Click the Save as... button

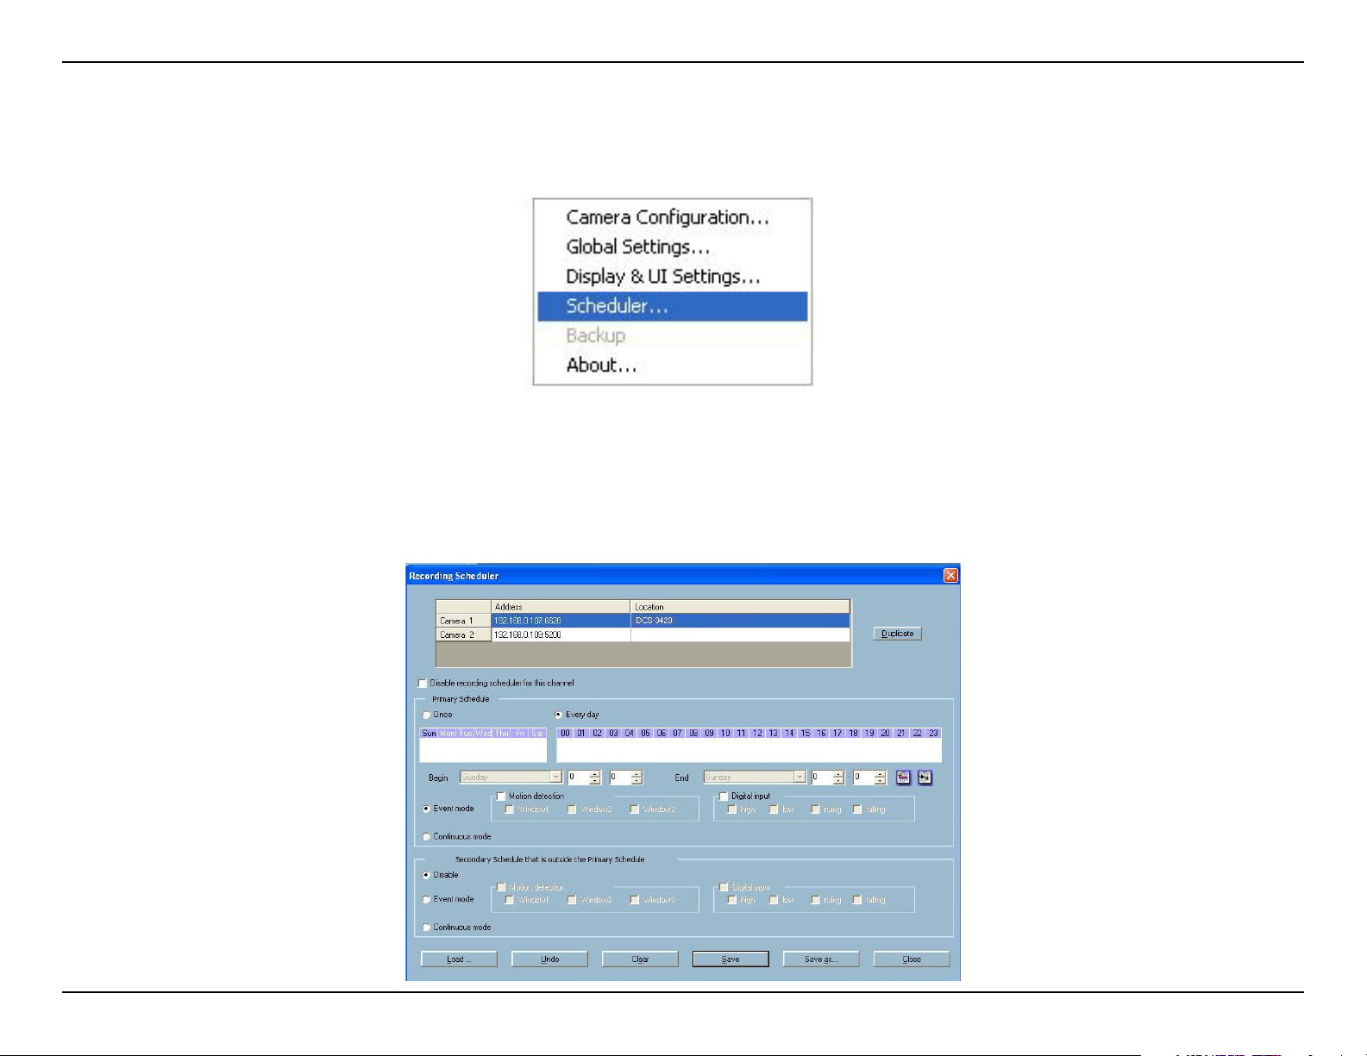pyautogui.click(x=820, y=959)
